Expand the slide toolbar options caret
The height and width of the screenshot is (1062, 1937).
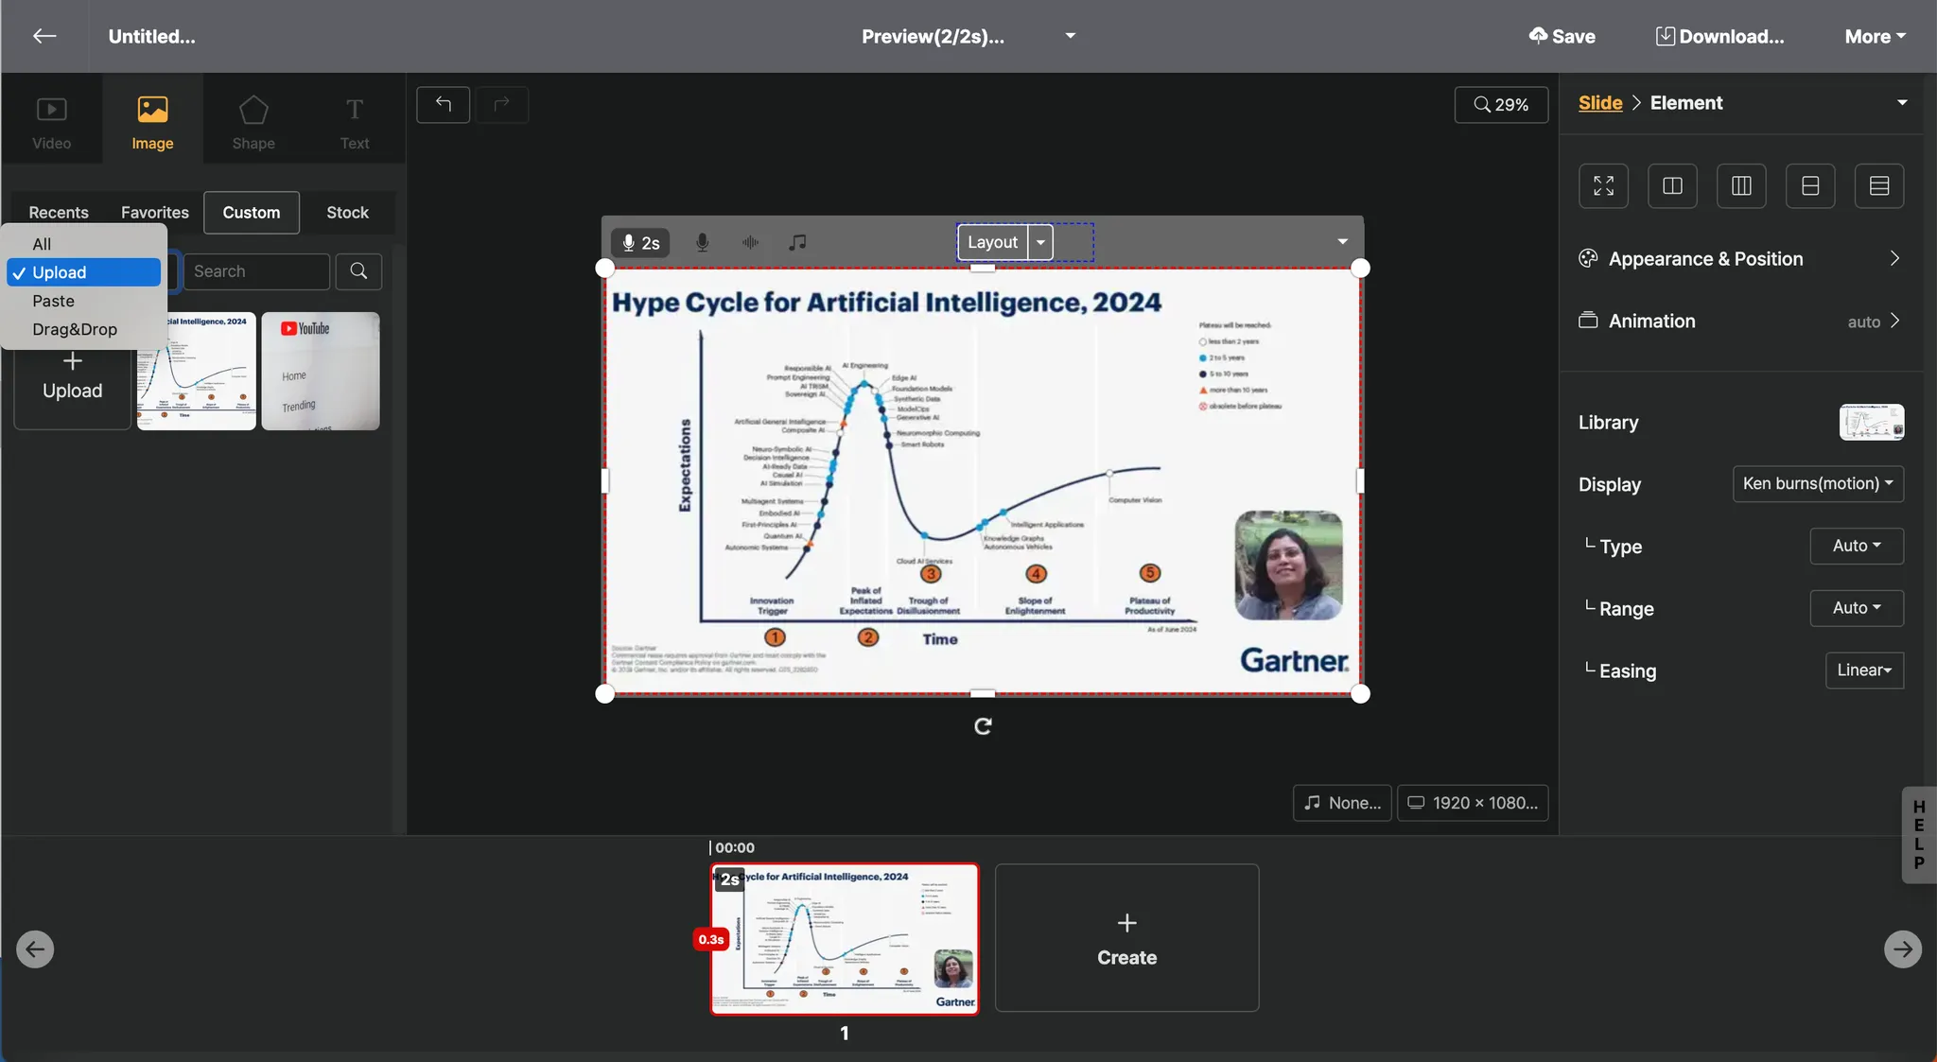[x=1342, y=241]
